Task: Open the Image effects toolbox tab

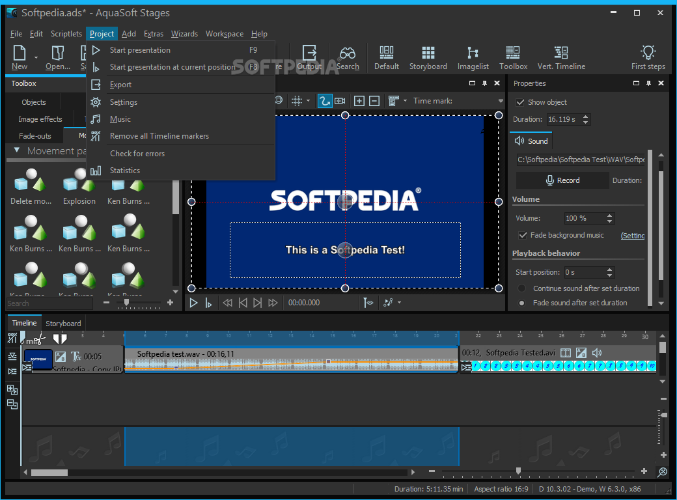Action: (40, 119)
